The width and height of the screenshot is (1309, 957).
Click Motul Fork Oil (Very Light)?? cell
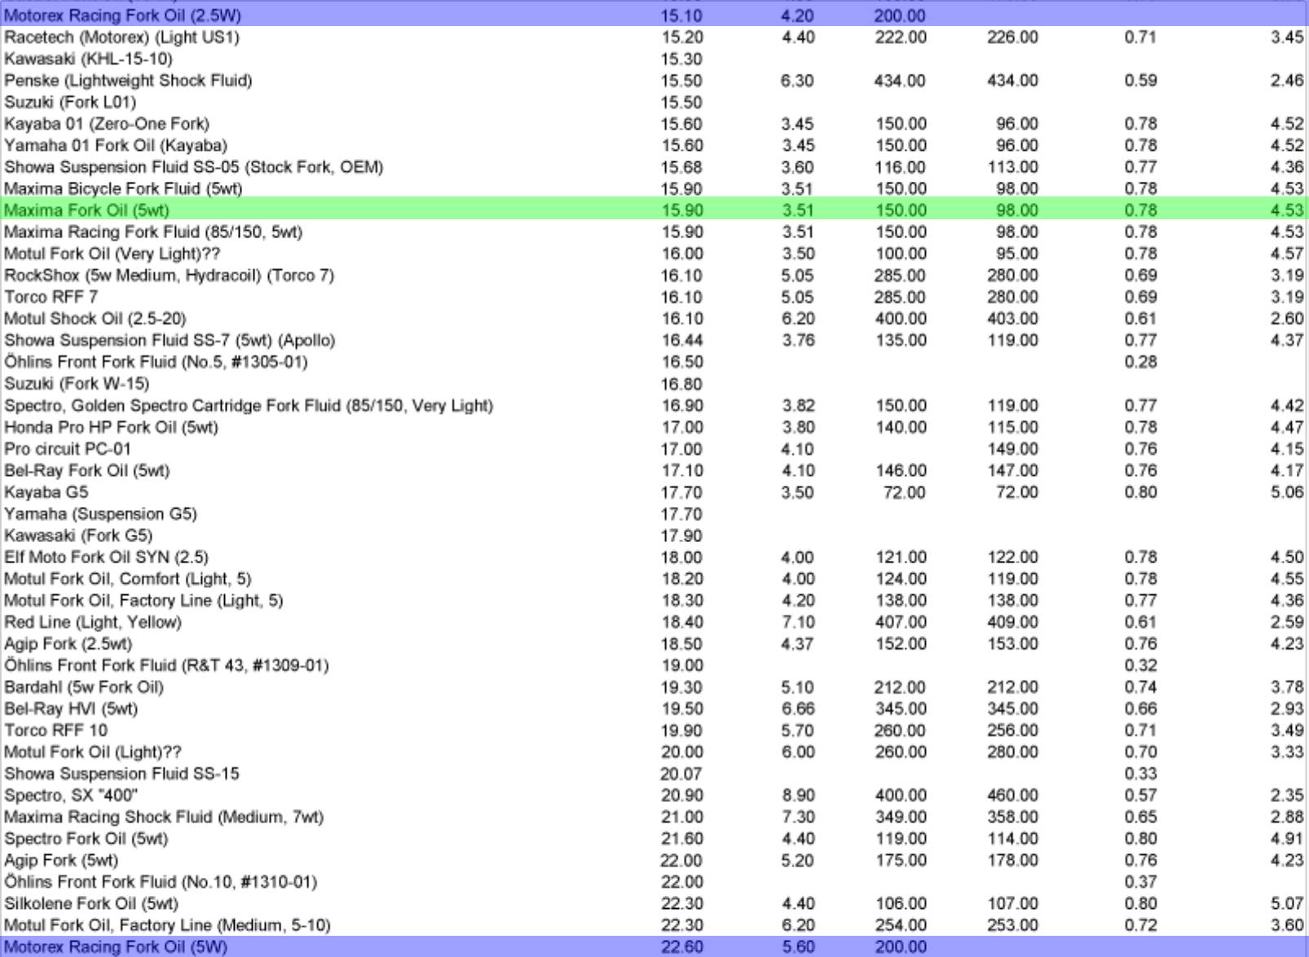click(x=112, y=254)
